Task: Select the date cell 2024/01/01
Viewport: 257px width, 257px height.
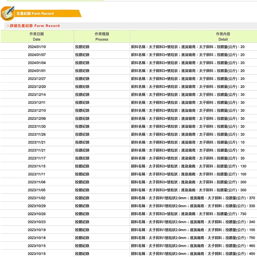Action: (x=37, y=71)
